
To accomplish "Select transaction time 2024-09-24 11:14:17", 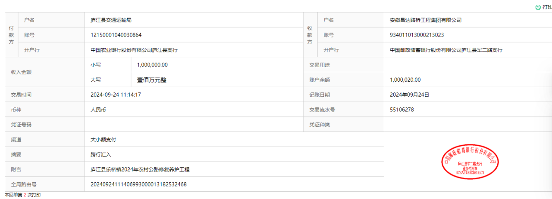I will coord(116,95).
